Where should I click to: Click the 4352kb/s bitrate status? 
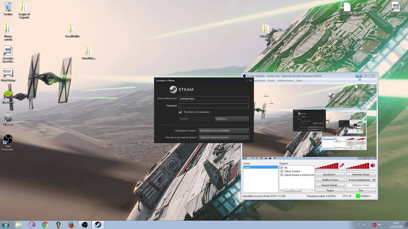pos(365,196)
